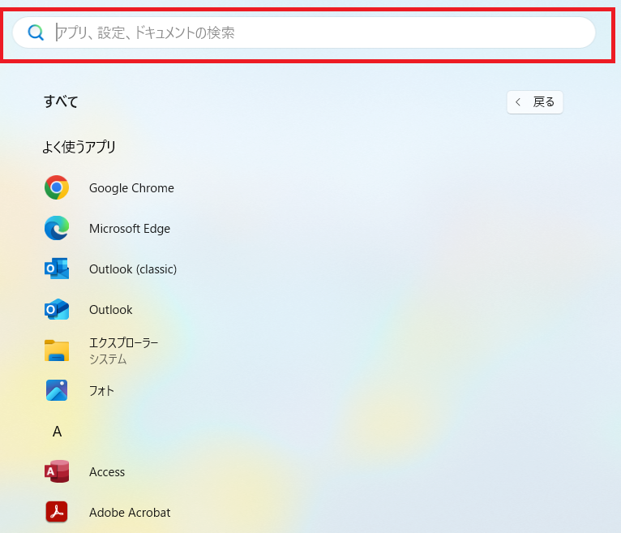Click the Google Chrome icon
Viewport: 621px width, 533px height.
click(x=57, y=188)
